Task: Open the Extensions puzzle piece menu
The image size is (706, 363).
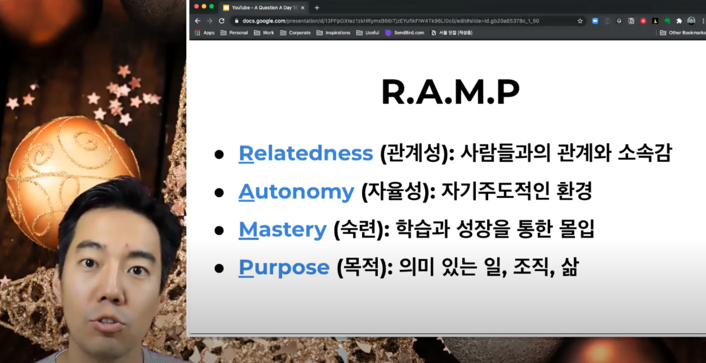Action: click(679, 21)
